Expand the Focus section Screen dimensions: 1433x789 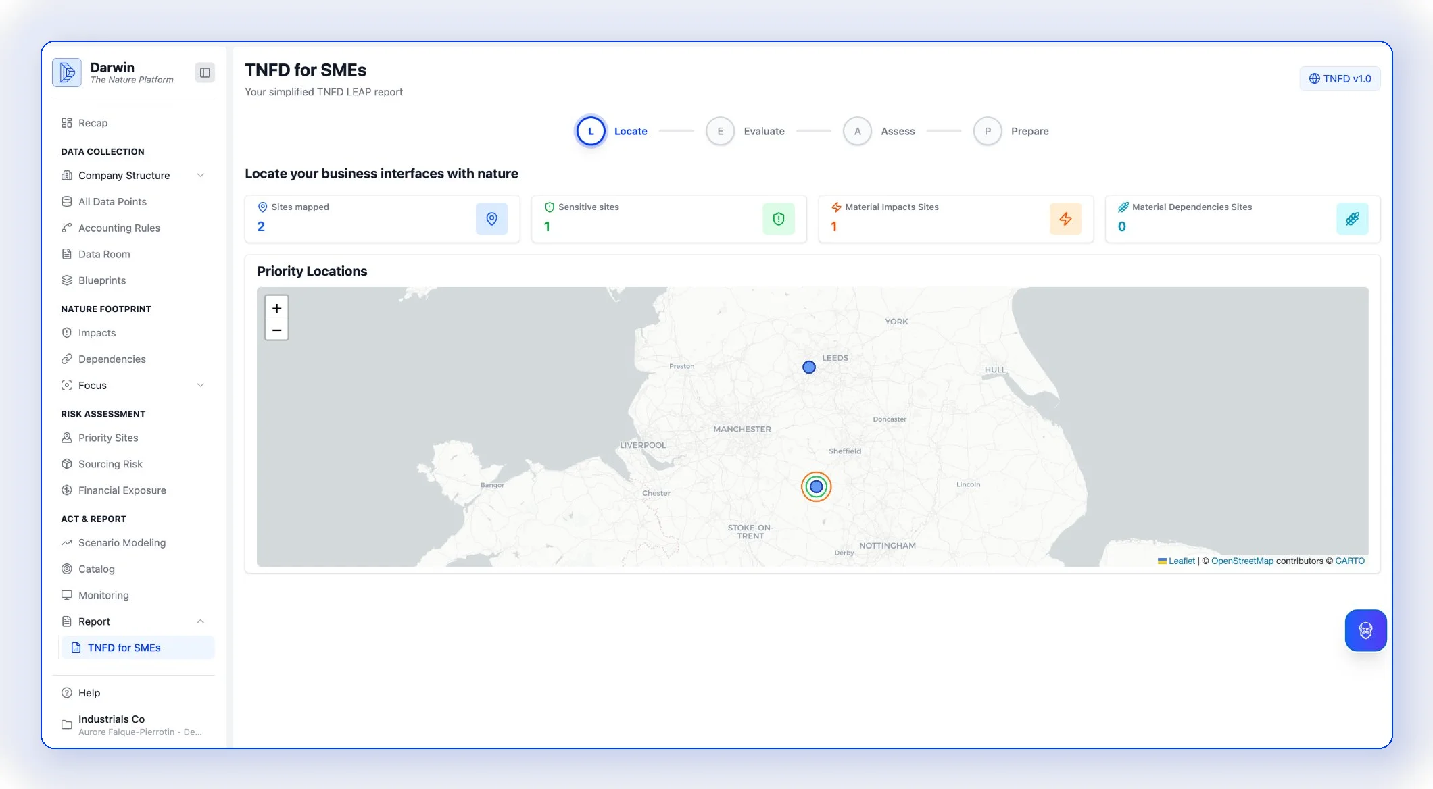[x=200, y=385]
